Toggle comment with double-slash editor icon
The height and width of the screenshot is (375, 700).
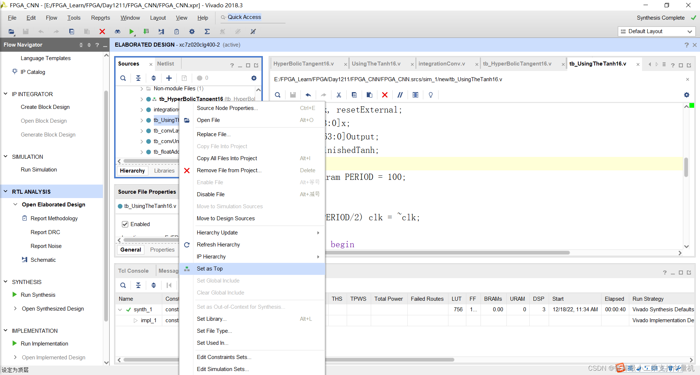pos(400,95)
